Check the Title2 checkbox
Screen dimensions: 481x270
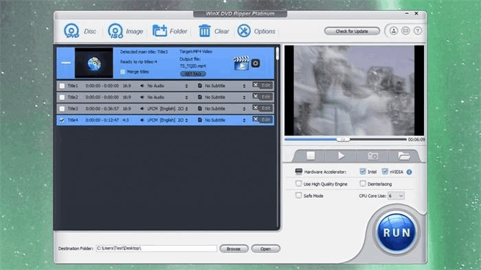click(62, 98)
